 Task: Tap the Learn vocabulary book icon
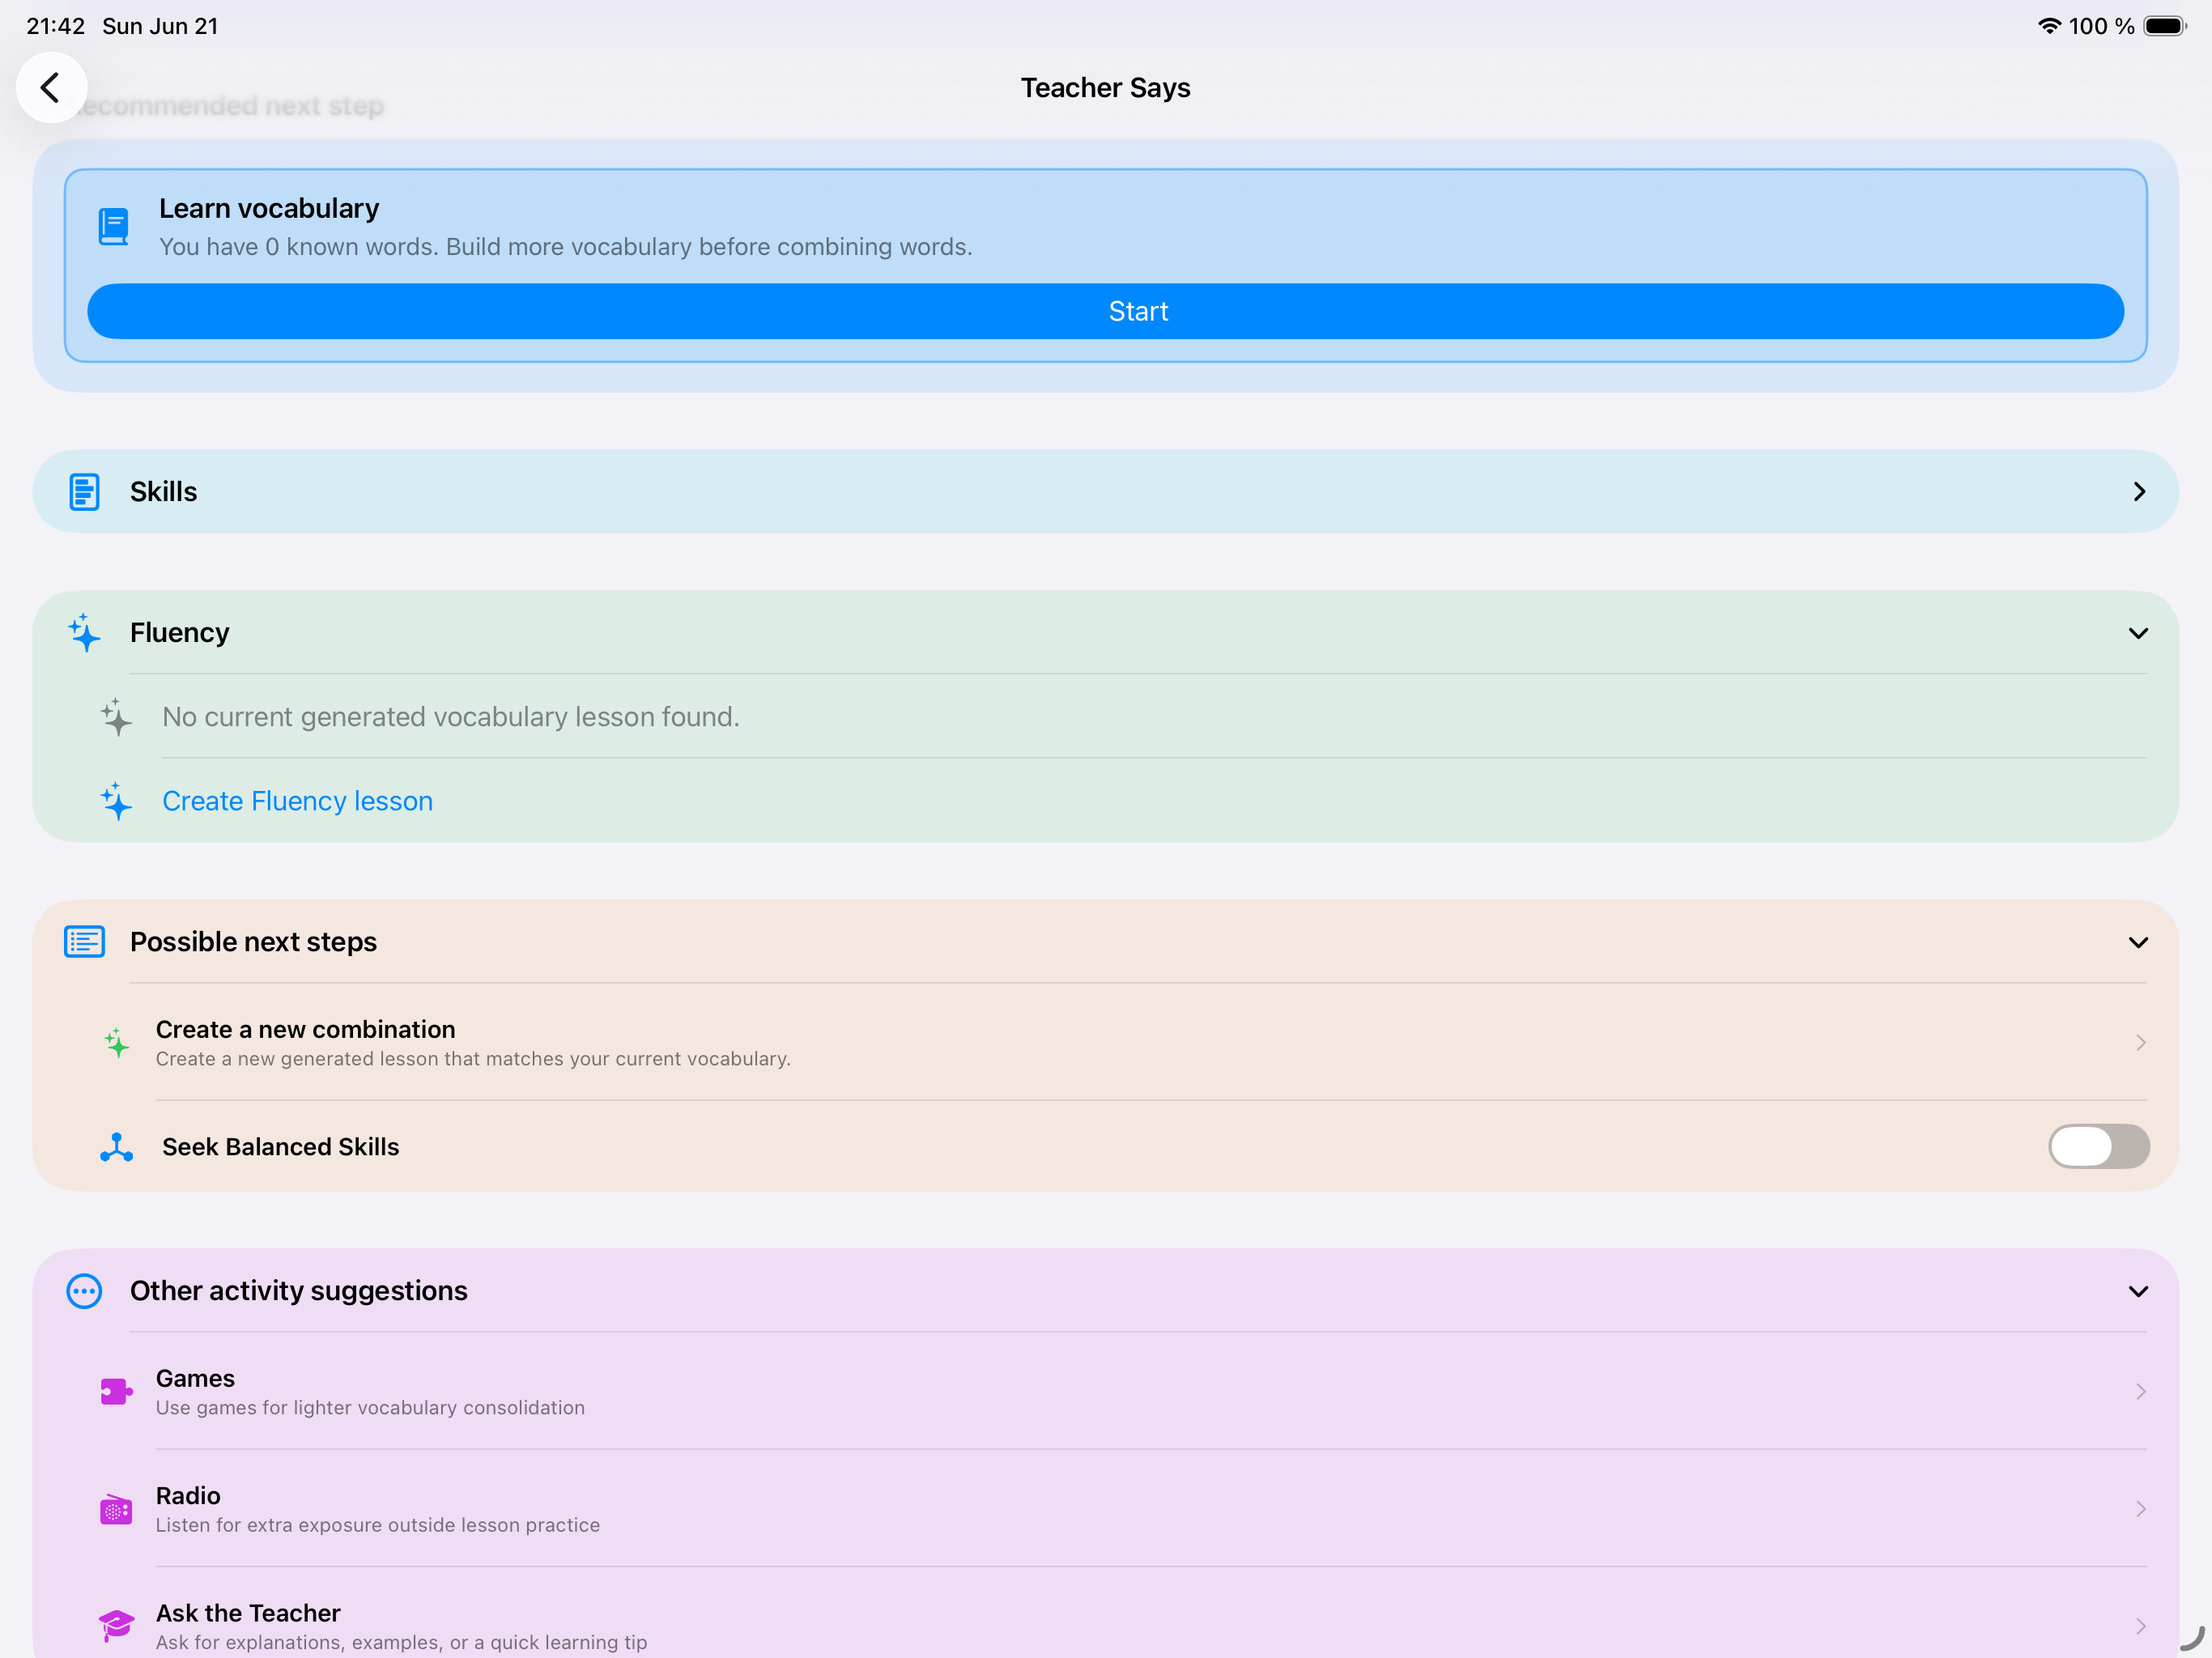click(x=114, y=226)
